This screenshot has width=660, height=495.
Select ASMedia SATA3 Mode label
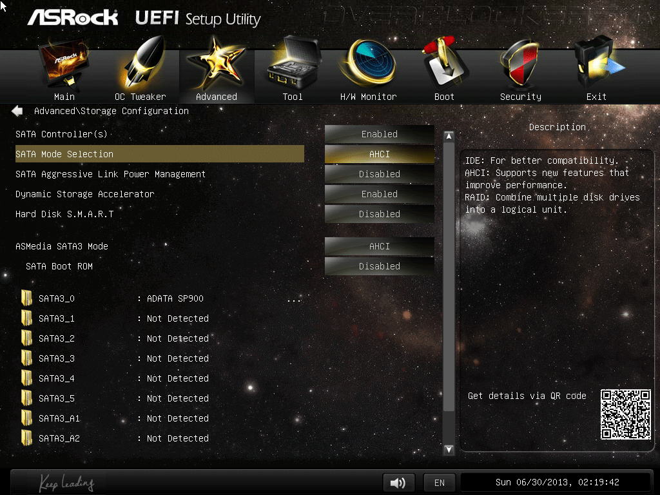pyautogui.click(x=61, y=246)
